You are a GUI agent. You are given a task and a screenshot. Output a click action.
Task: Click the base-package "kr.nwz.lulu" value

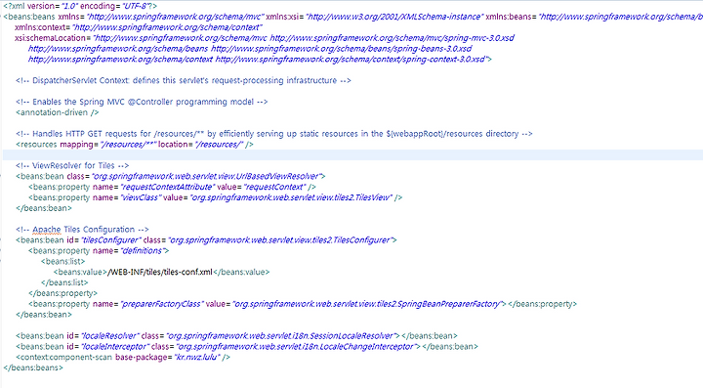197,358
